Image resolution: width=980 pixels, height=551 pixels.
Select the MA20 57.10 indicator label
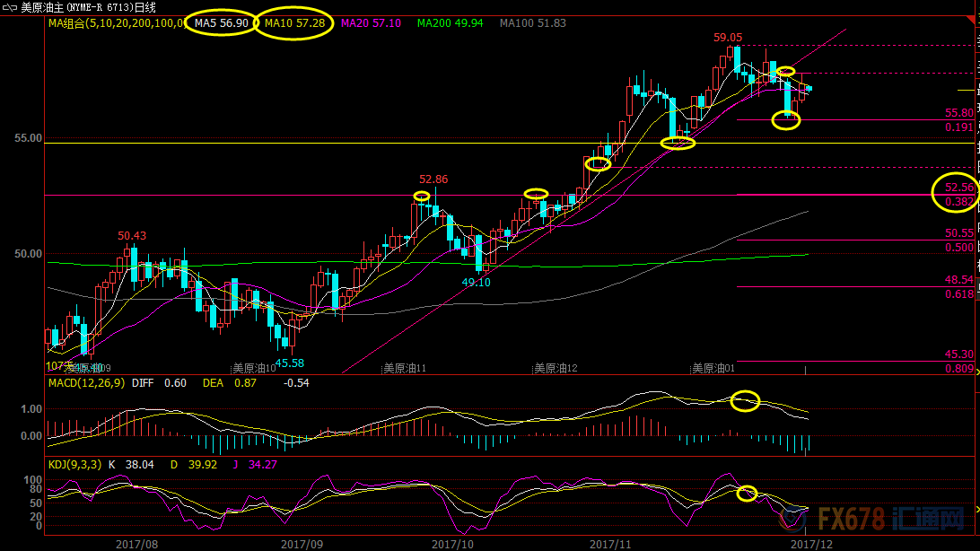pos(372,22)
